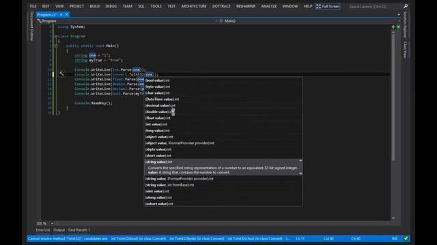Click the Quick Launch magnifier icon
The width and height of the screenshot is (437, 245).
(x=406, y=6)
